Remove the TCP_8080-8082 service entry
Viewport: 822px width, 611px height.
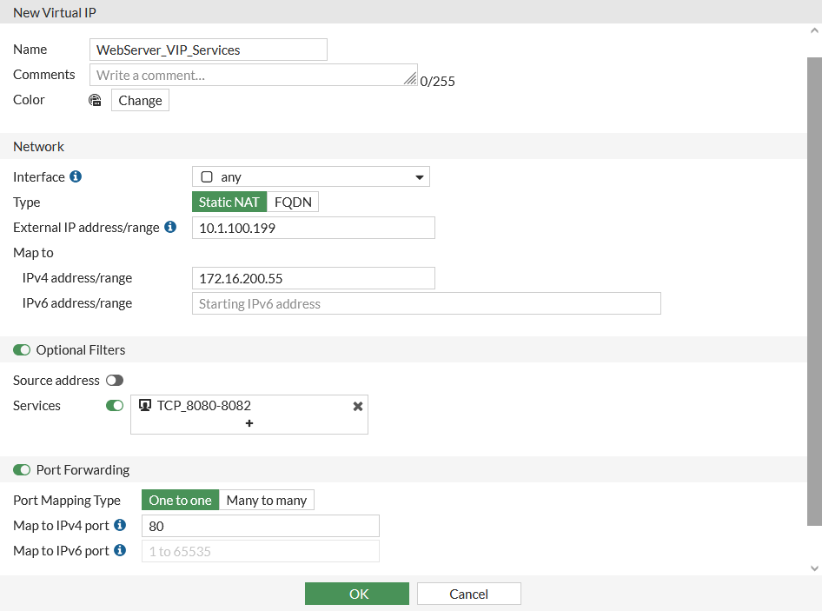click(x=357, y=406)
